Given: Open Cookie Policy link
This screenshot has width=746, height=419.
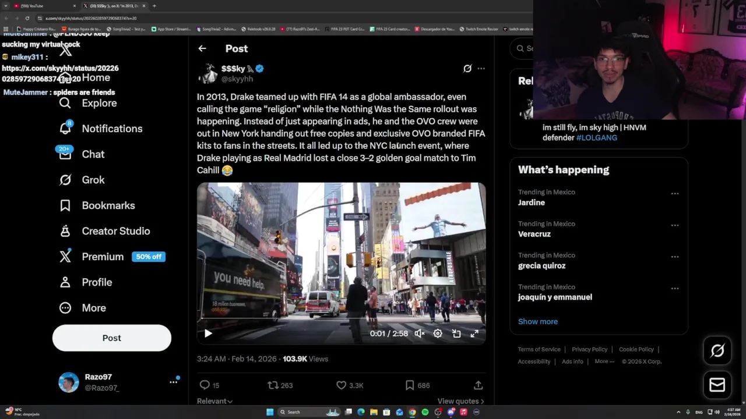Looking at the screenshot, I should click(636, 349).
